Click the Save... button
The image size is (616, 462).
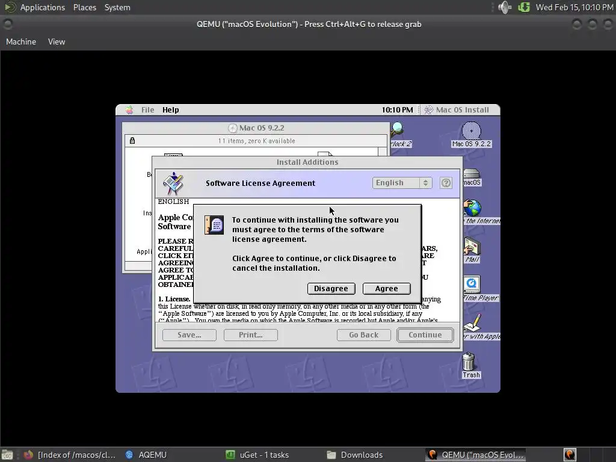point(189,334)
